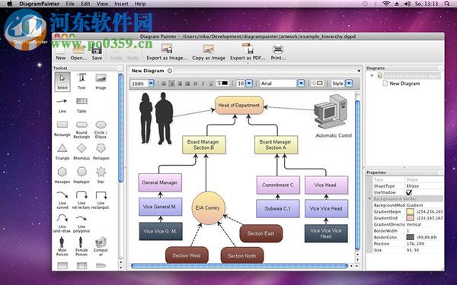
Task: Insert a Female Person figure
Action: coord(81,246)
